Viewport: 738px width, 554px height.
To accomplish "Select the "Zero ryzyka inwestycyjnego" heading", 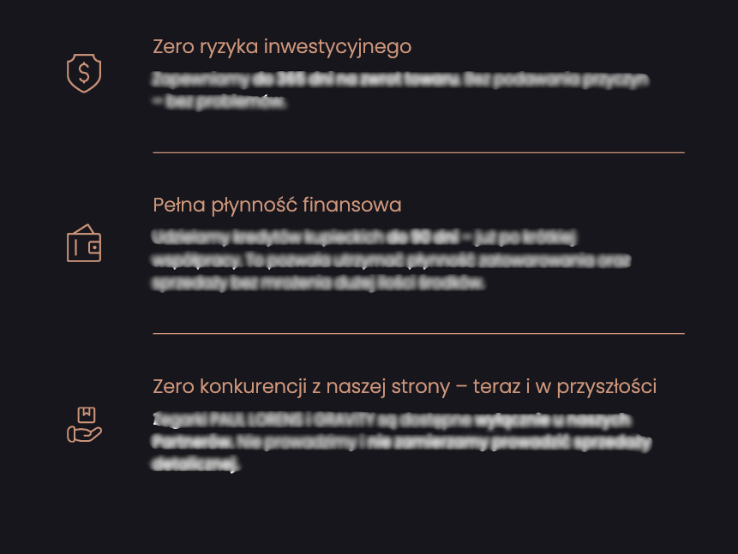I will 282,47.
